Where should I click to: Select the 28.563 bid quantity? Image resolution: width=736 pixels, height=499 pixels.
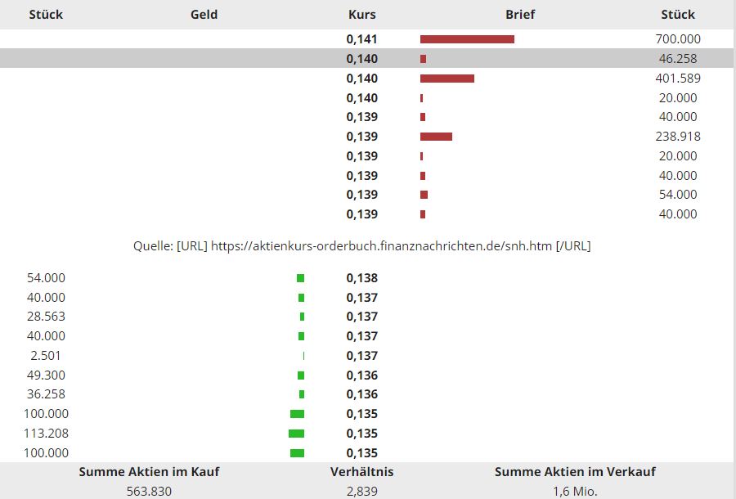(x=46, y=317)
